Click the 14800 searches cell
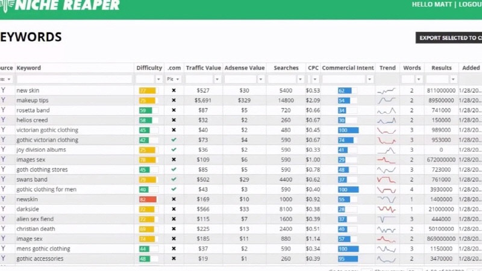 coord(286,100)
